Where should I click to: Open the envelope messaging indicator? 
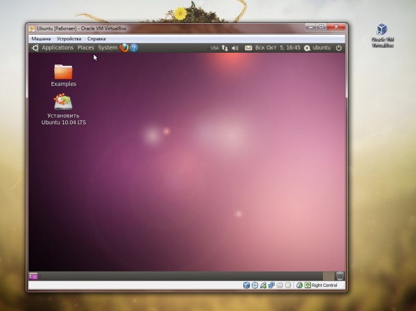coord(248,48)
